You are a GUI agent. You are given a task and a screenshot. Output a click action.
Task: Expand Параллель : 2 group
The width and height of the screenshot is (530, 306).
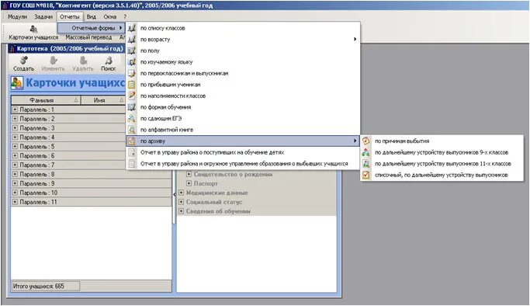15,119
